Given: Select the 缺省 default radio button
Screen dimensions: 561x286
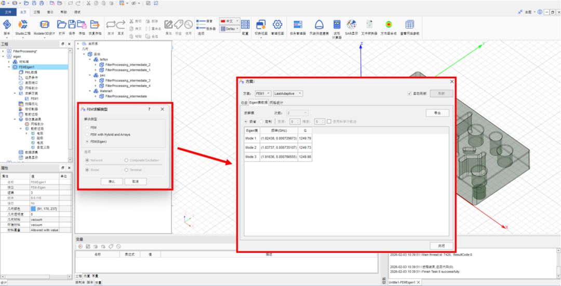Looking at the screenshot, I should pyautogui.click(x=245, y=121).
